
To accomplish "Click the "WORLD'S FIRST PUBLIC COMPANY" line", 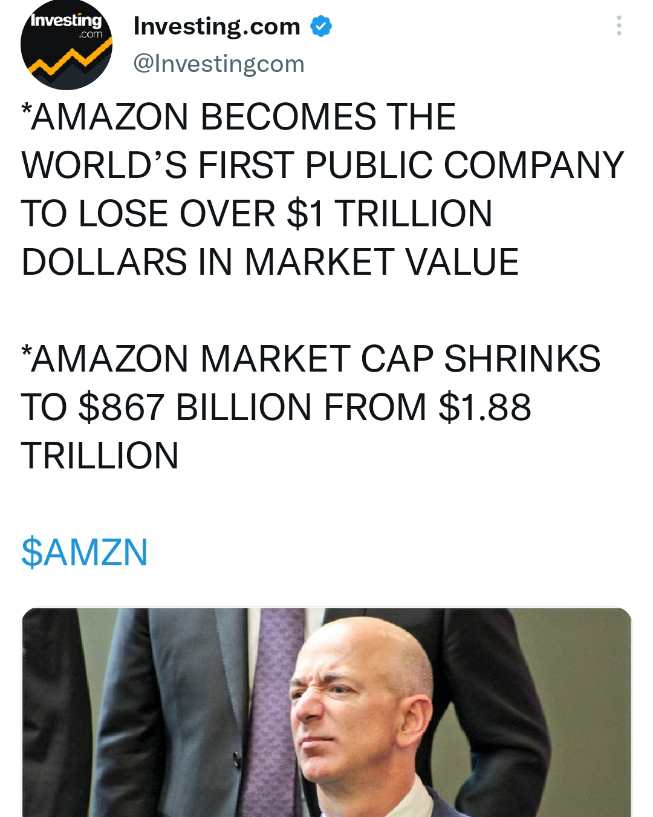I will pos(322,165).
